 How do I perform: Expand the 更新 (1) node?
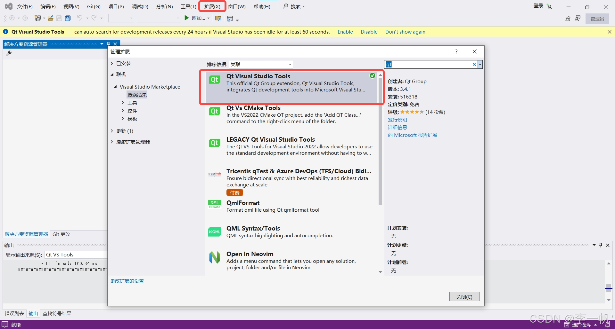112,131
